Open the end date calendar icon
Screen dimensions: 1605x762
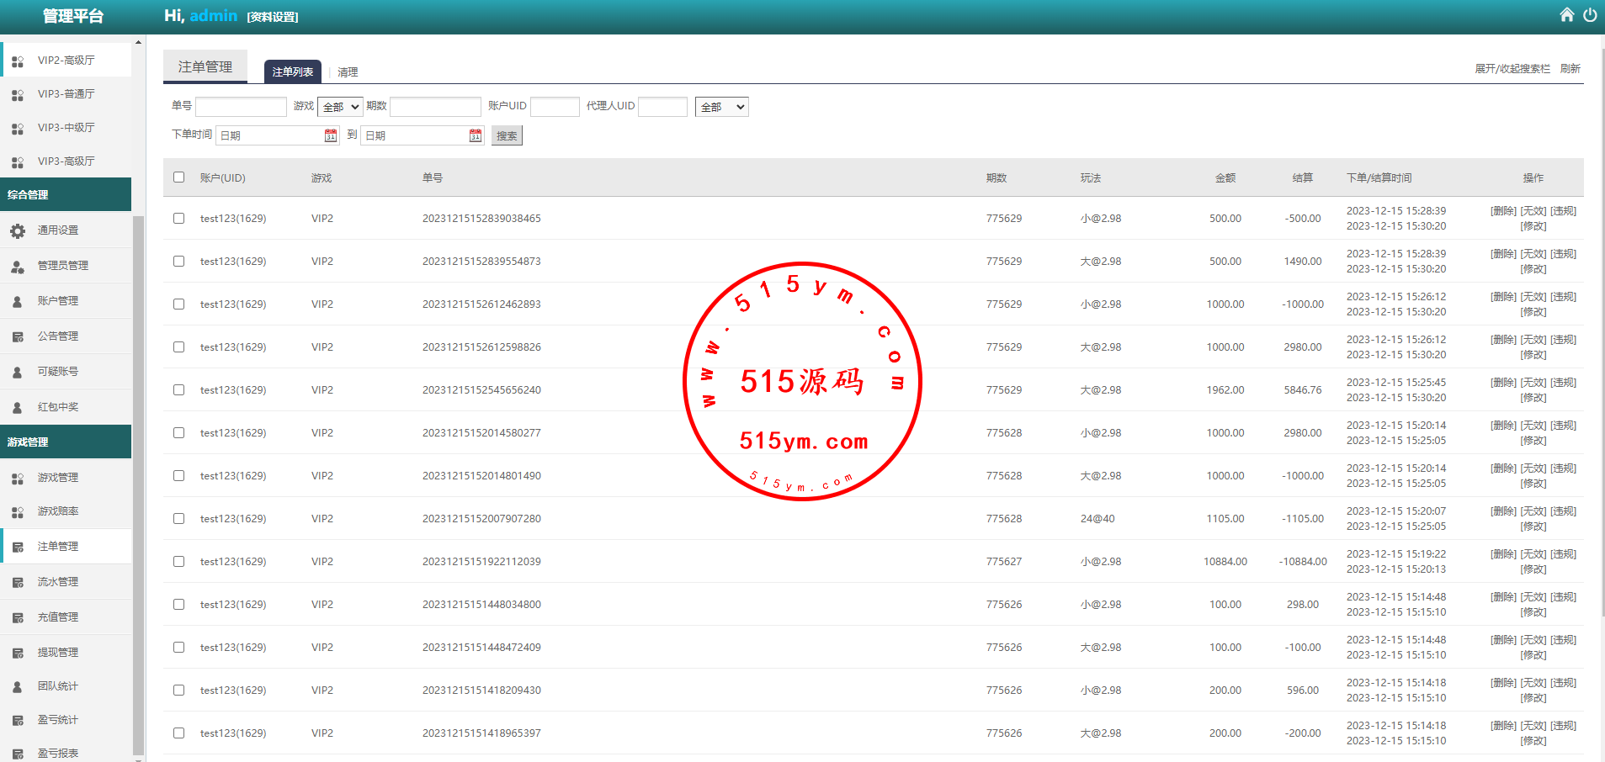(x=476, y=135)
